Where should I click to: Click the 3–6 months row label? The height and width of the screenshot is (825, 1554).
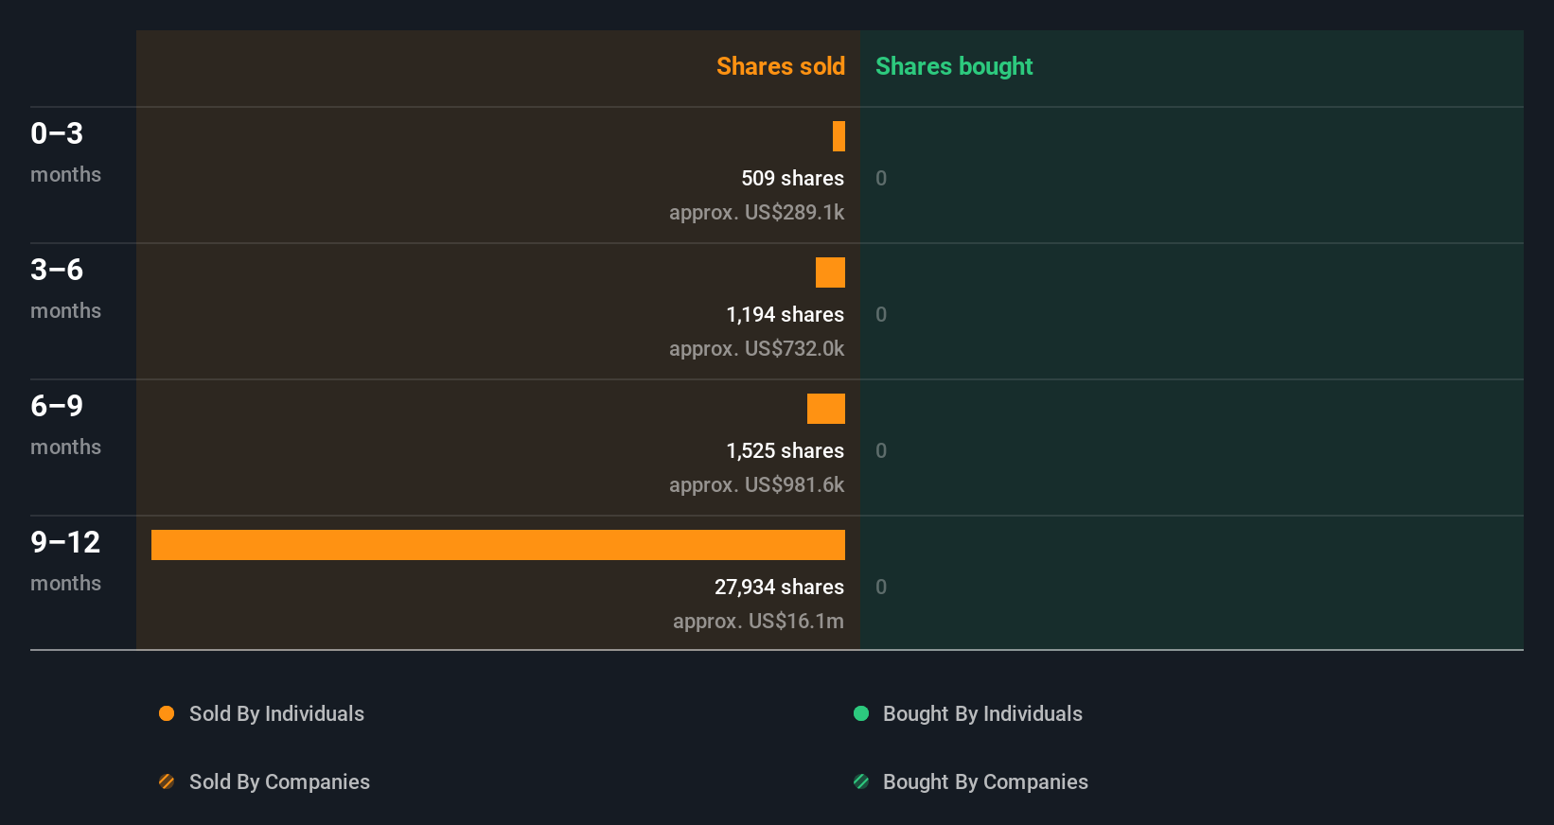(x=65, y=289)
